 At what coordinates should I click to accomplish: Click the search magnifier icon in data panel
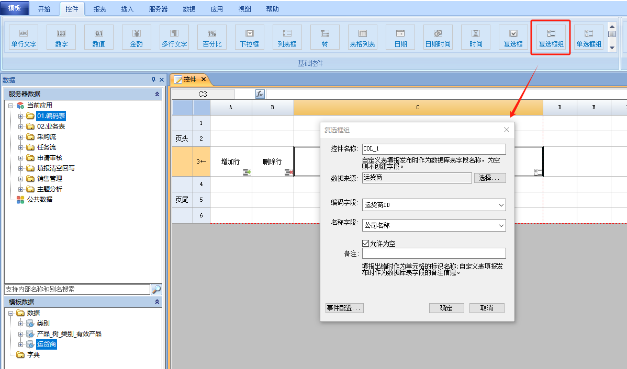[156, 290]
